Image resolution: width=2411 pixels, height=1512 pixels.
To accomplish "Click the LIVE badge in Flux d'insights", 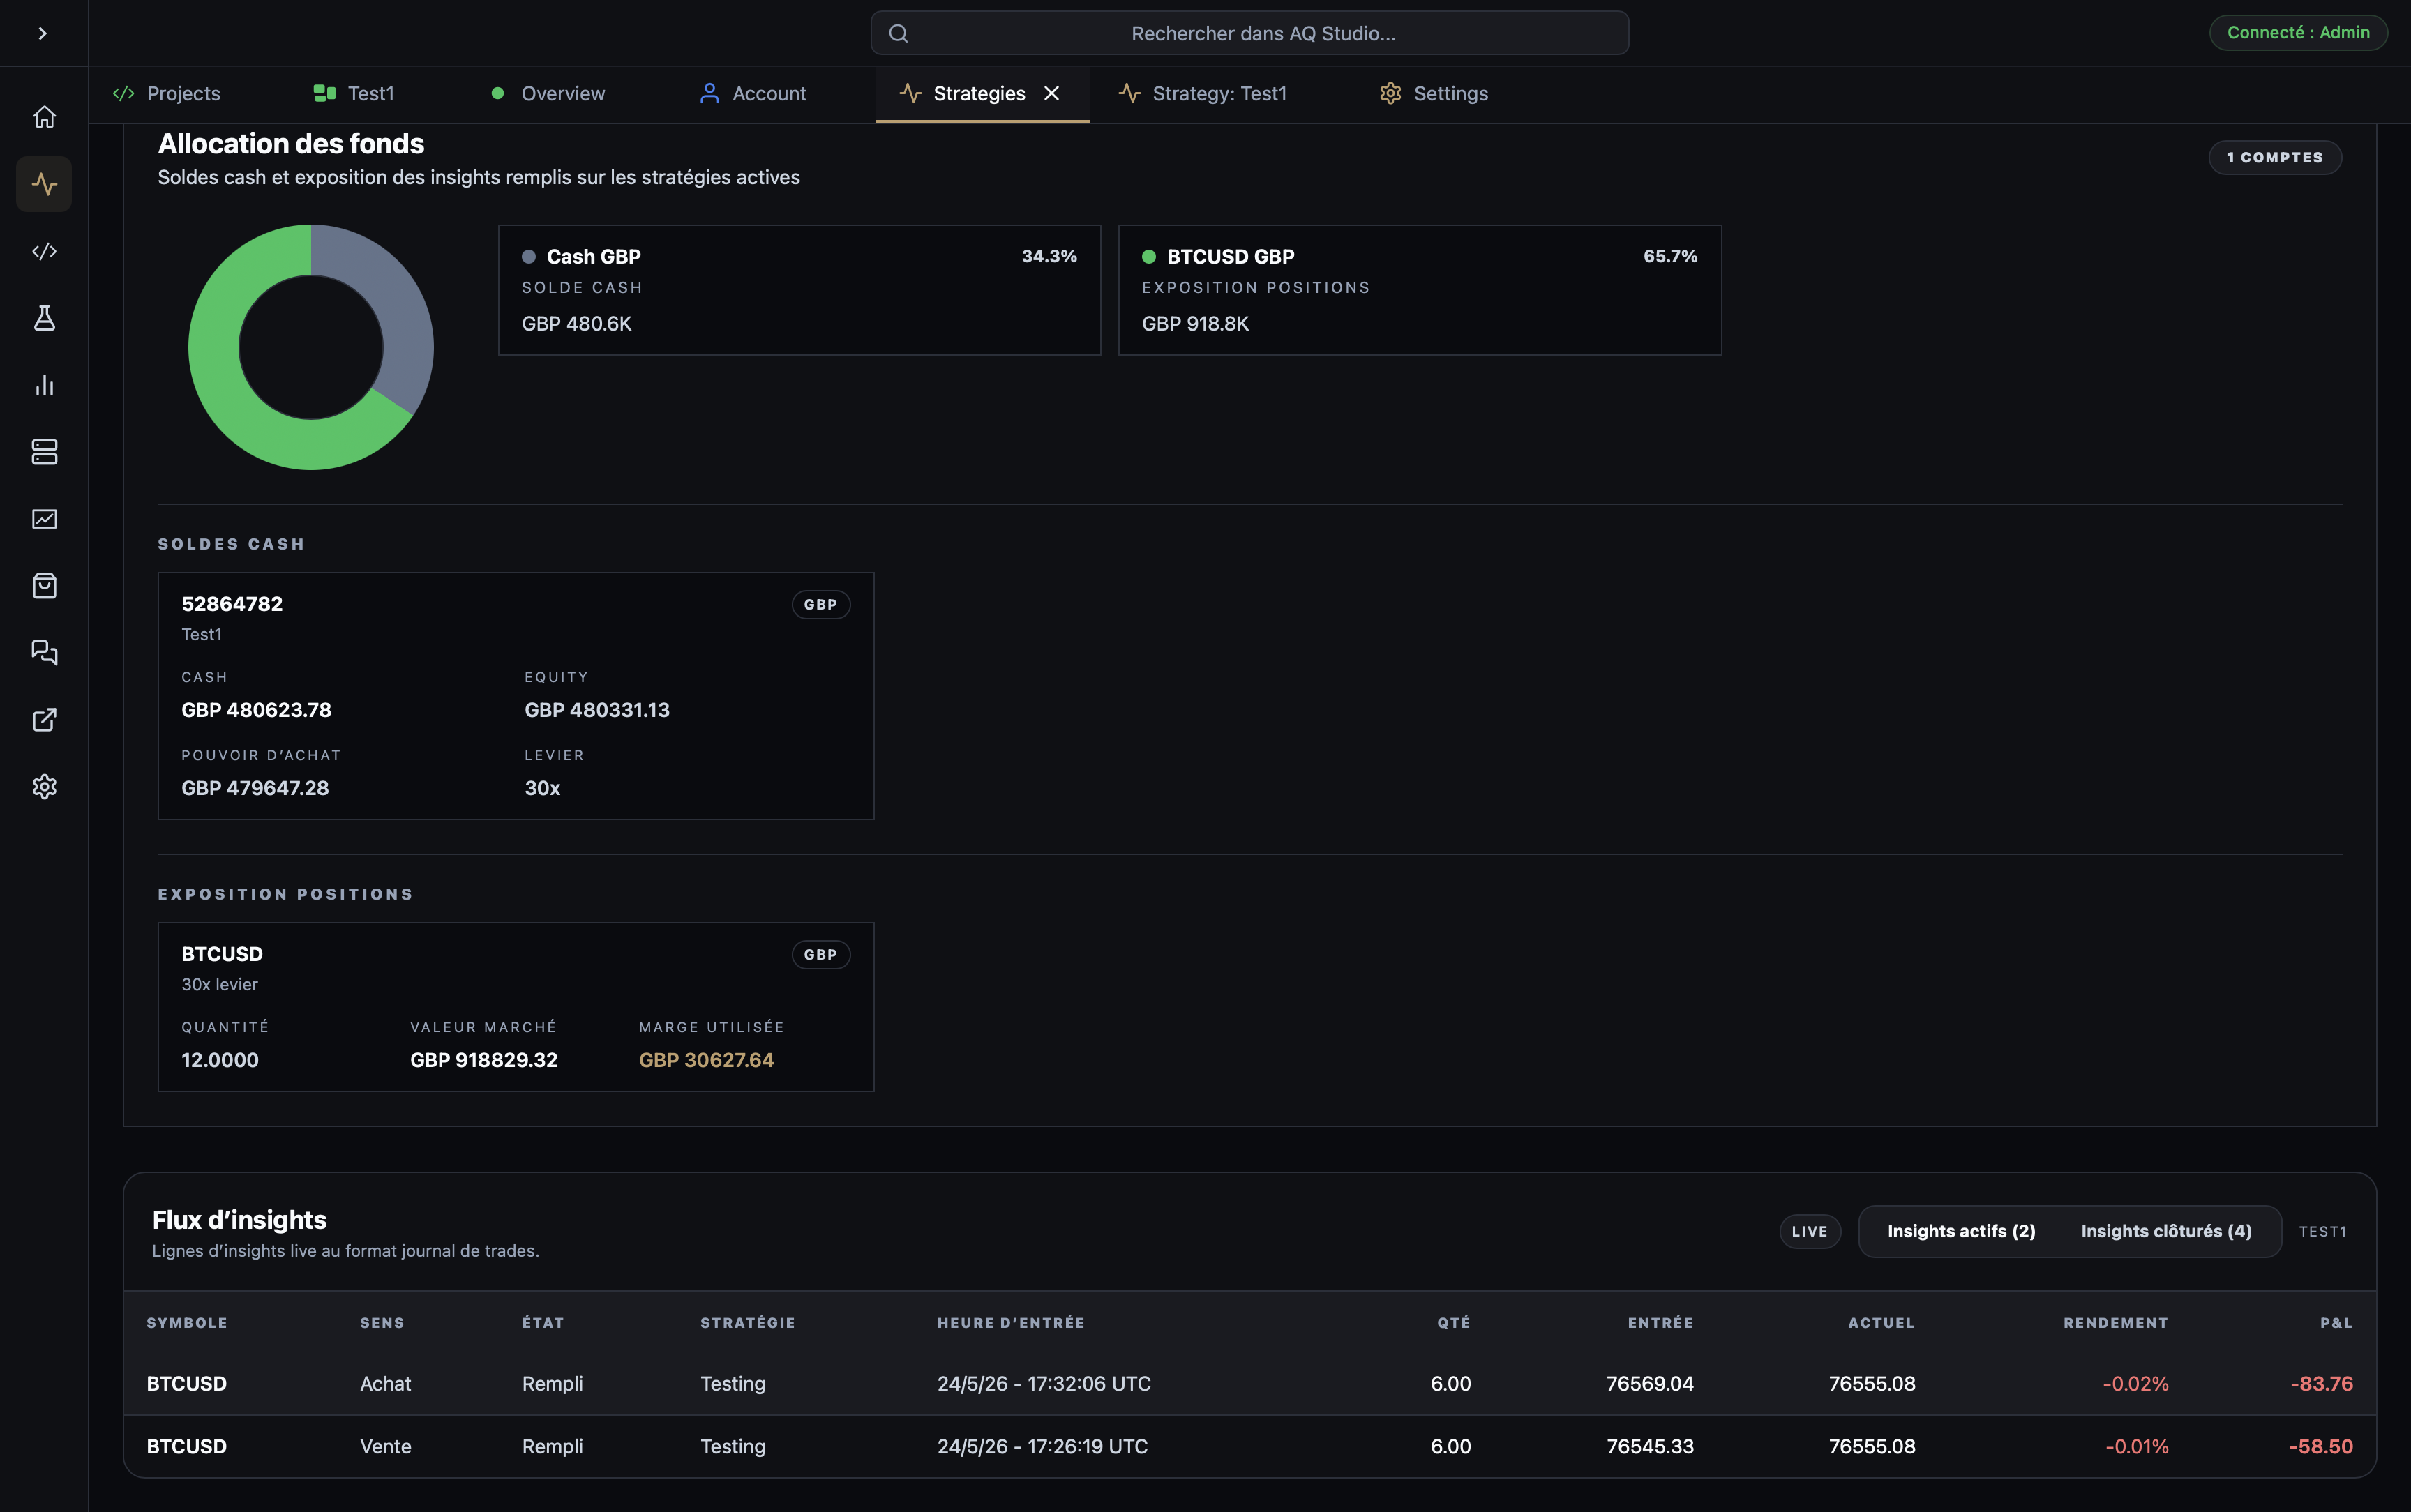I will click(1810, 1232).
